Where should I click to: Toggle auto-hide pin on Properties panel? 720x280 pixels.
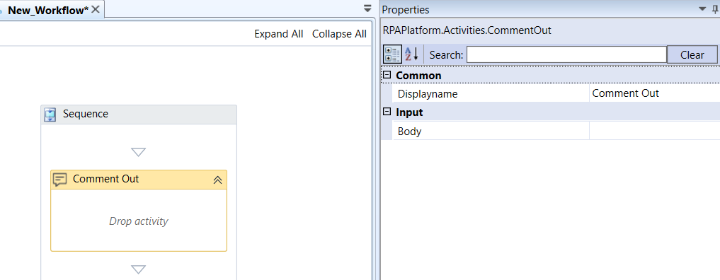[716, 8]
